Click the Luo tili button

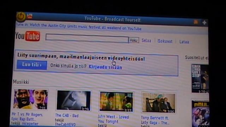[x=32, y=65]
